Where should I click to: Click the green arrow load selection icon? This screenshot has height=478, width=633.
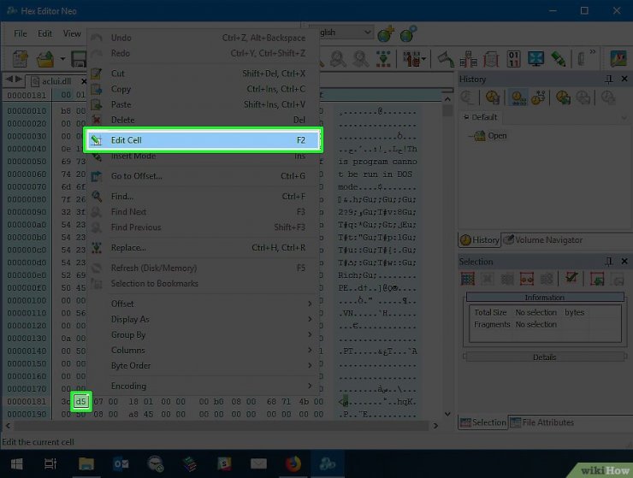pyautogui.click(x=597, y=279)
